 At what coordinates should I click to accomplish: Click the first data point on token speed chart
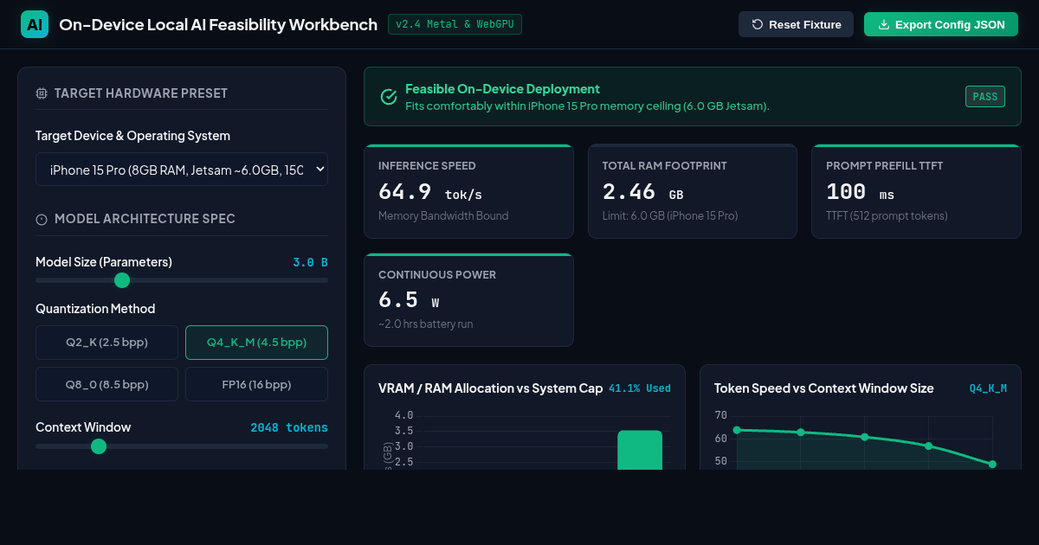[x=737, y=430]
